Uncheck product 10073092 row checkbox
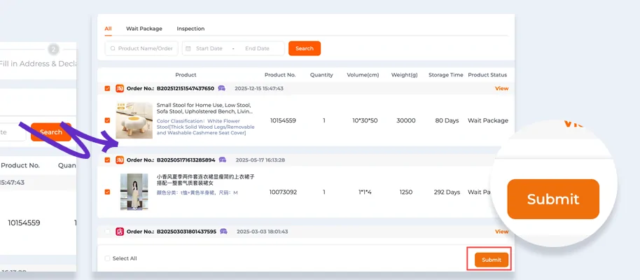 [107, 192]
